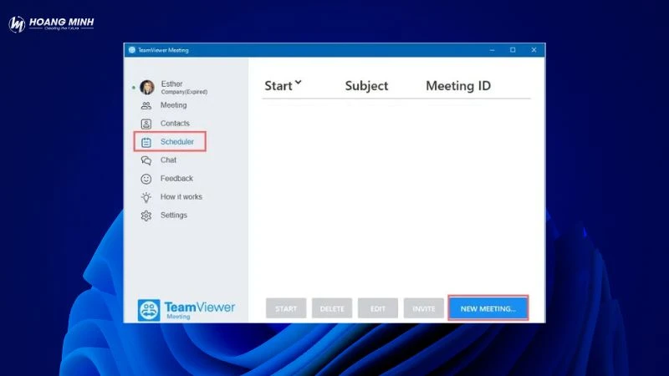Click the TeamViewer Meeting logo icon

click(149, 310)
